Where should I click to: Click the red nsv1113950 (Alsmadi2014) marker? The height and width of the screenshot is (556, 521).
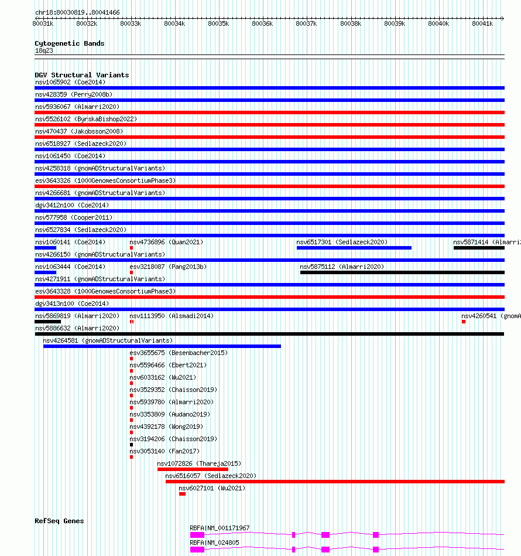click(x=131, y=322)
